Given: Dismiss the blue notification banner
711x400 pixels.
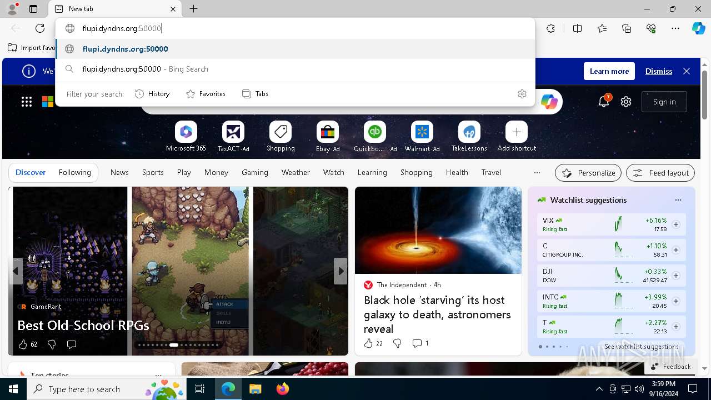Looking at the screenshot, I should (x=659, y=71).
